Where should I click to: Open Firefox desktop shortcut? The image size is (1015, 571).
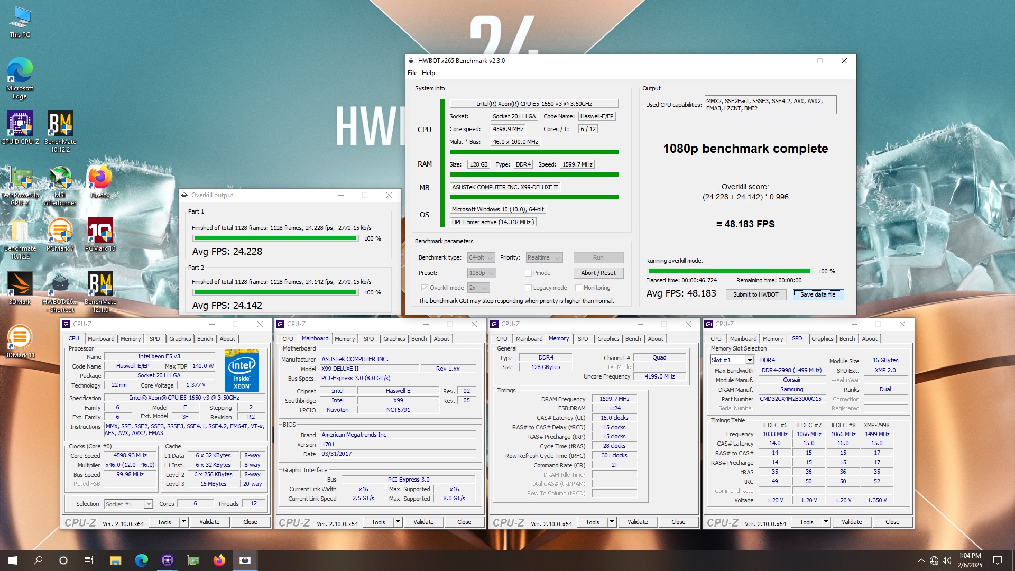pyautogui.click(x=100, y=181)
